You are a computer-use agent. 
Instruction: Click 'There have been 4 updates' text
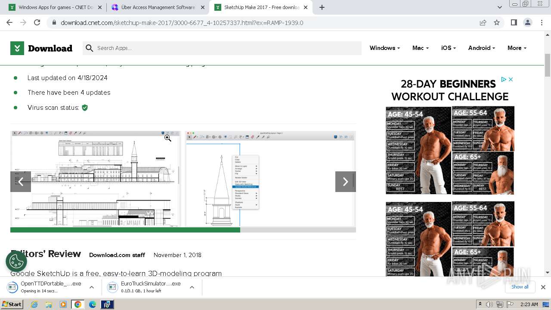click(x=69, y=93)
